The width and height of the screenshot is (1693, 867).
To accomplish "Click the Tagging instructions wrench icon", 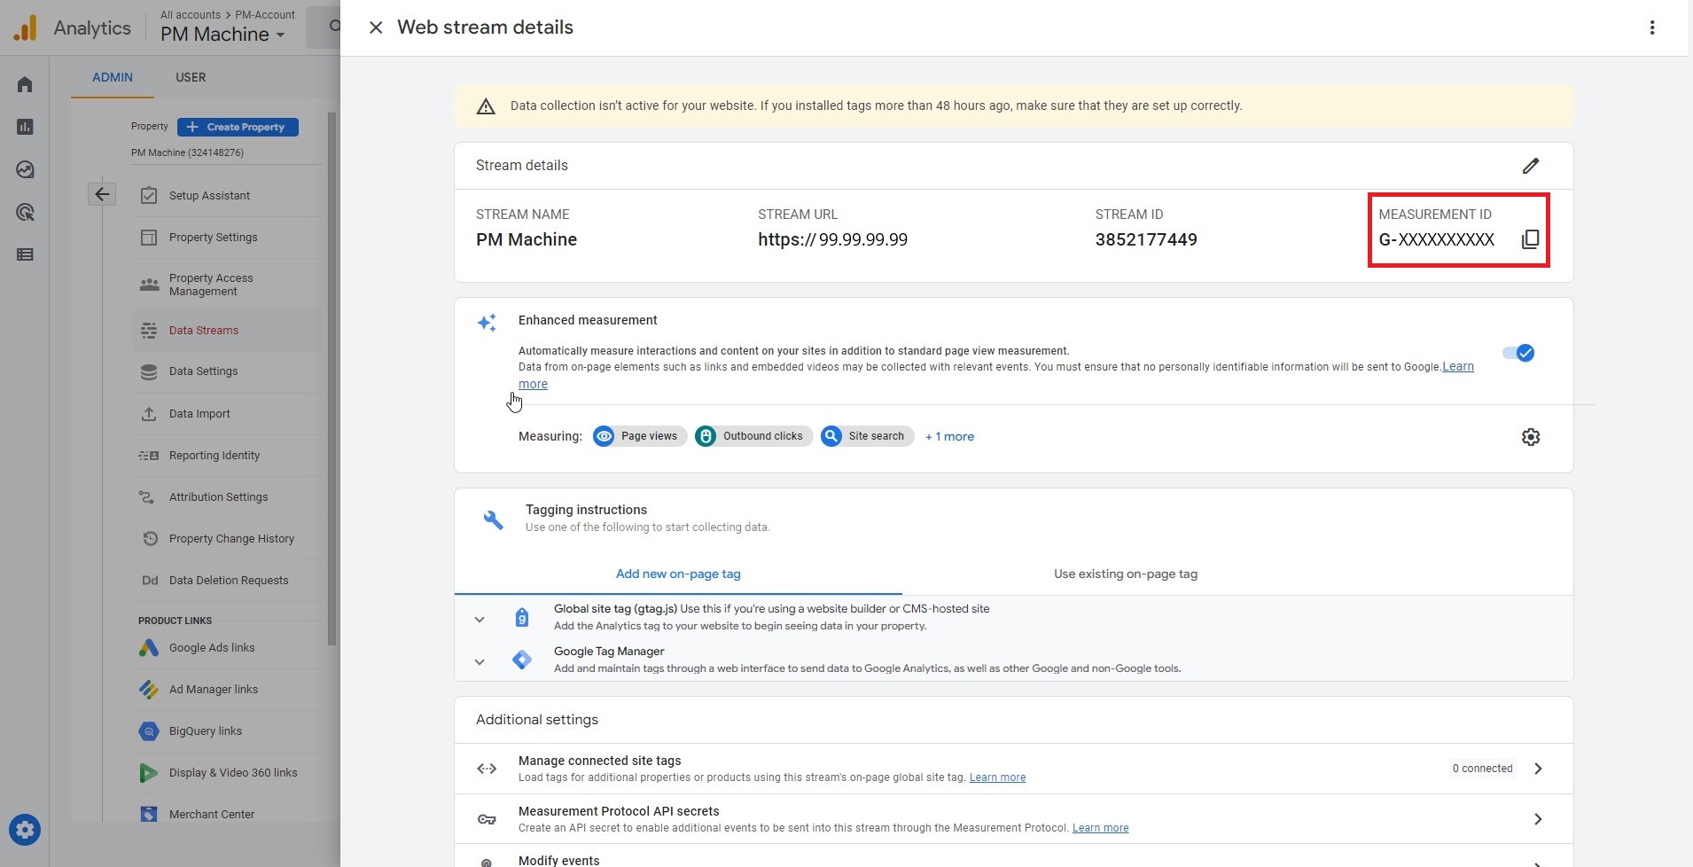I will [493, 519].
